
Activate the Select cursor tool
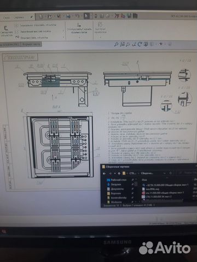[x=86, y=16]
